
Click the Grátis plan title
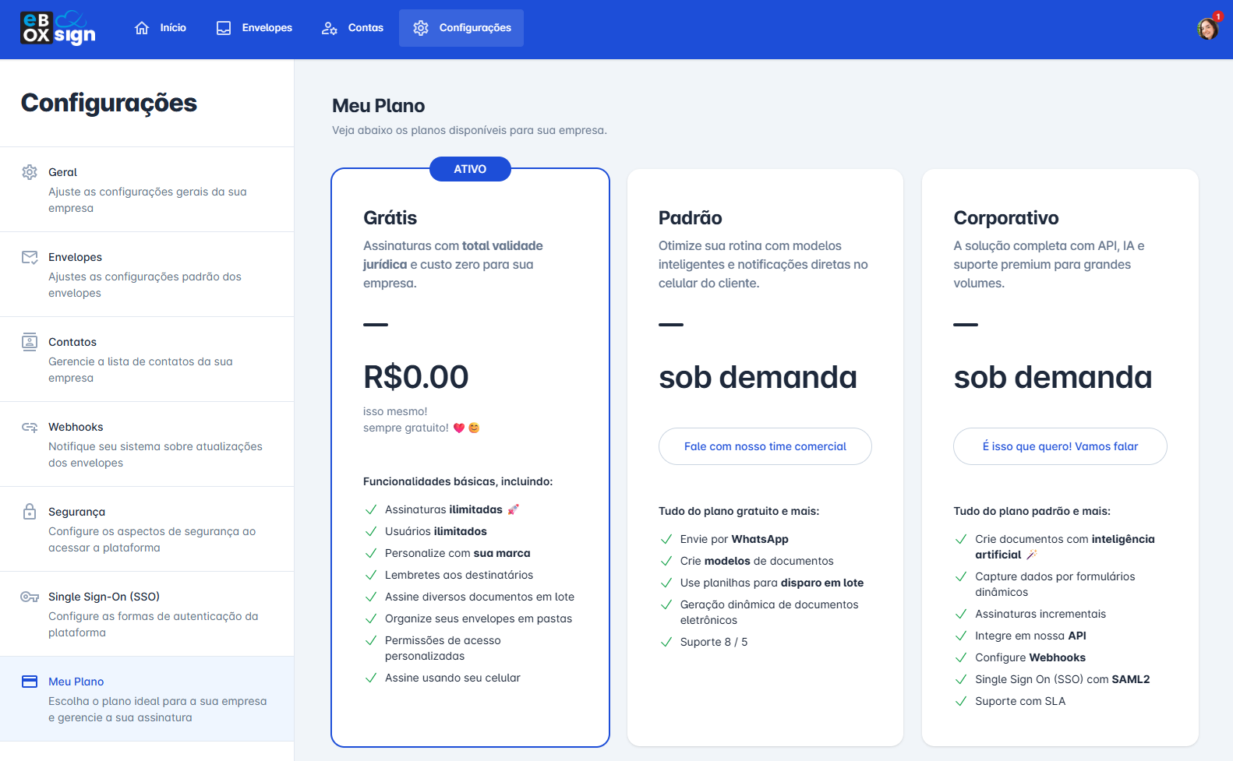390,218
